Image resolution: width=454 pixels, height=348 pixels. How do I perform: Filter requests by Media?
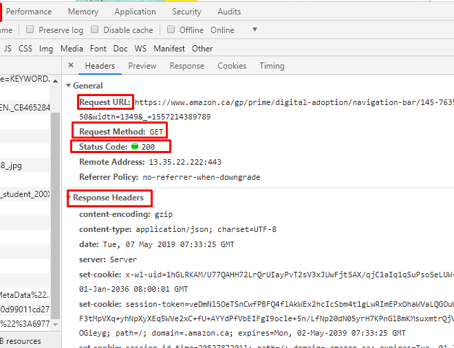click(x=72, y=49)
